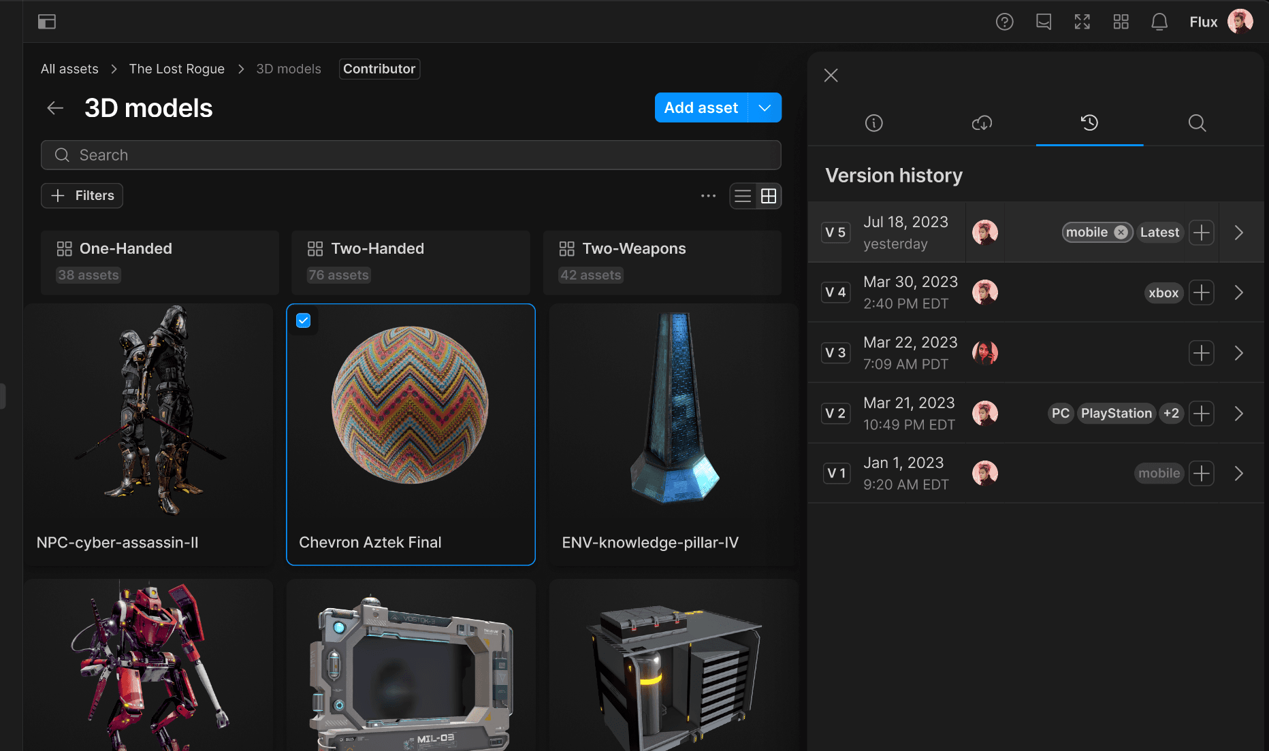Open the downloads tab in the side panel

tap(982, 123)
